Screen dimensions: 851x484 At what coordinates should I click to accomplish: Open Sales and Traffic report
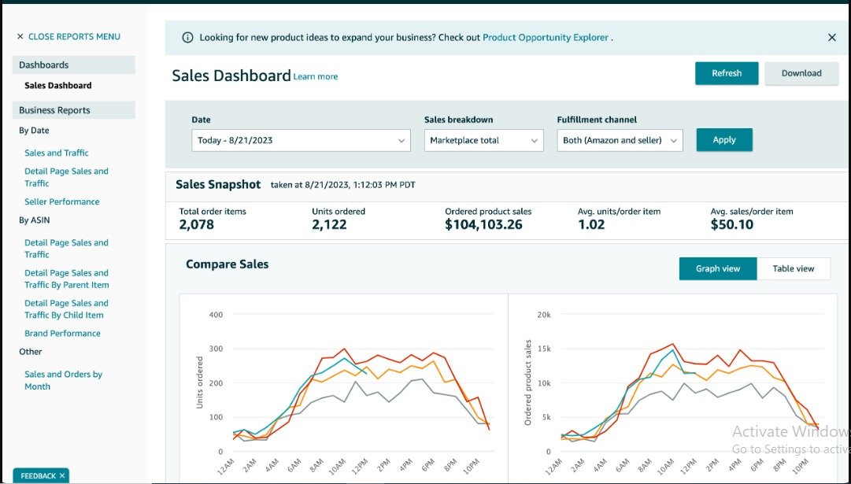(x=57, y=153)
